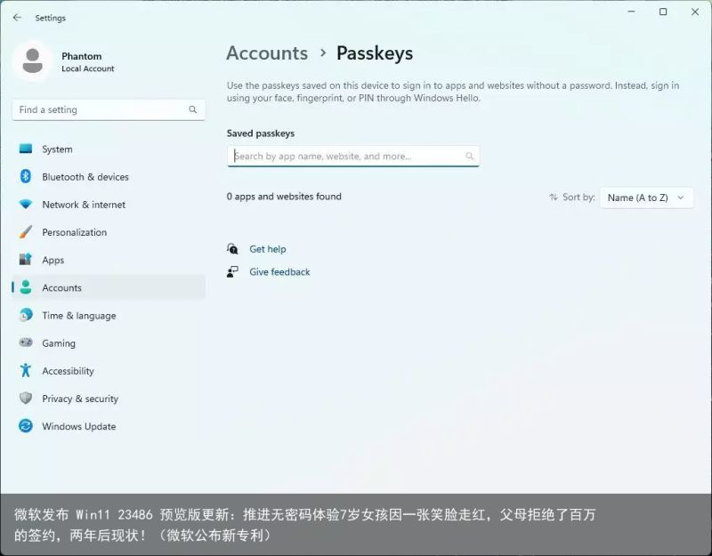Click the Find a setting field

(x=109, y=109)
